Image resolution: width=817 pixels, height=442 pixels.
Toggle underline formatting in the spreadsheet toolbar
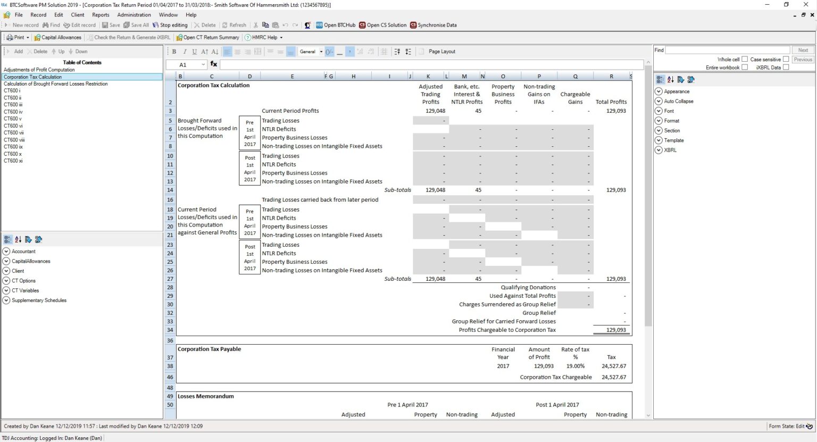195,52
